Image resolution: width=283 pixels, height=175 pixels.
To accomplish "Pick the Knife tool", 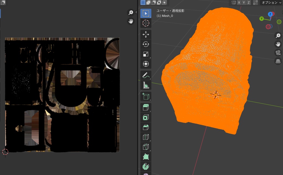I will click(146, 147).
